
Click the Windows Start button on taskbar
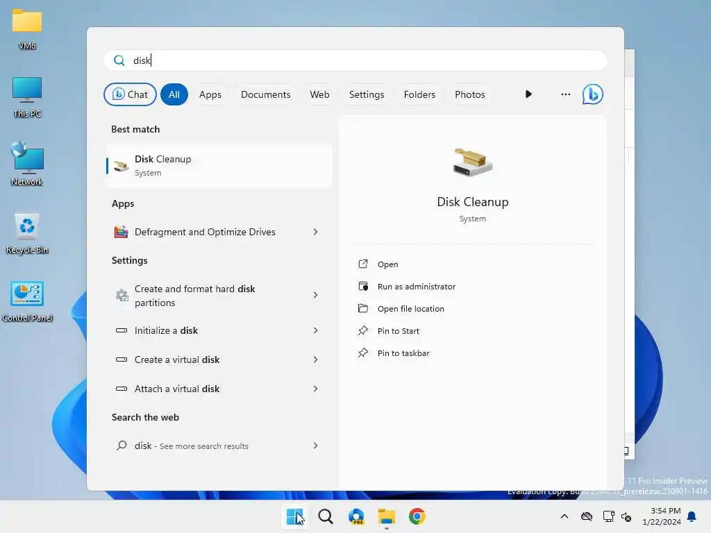point(294,516)
